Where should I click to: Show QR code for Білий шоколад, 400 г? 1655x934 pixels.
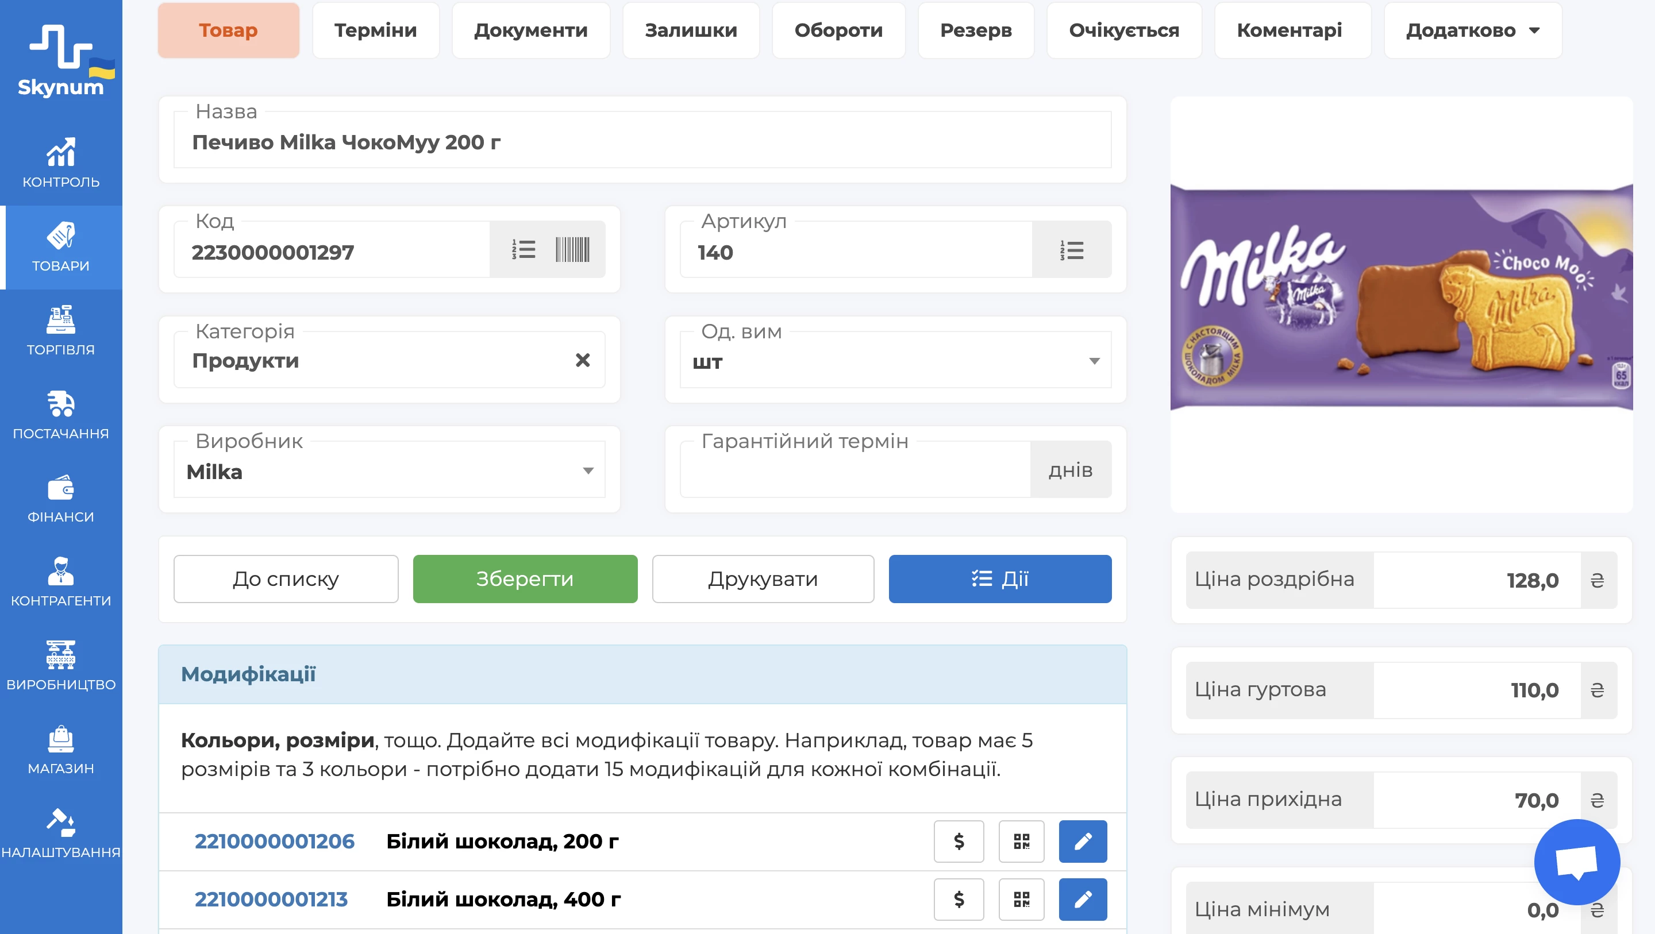click(x=1022, y=900)
